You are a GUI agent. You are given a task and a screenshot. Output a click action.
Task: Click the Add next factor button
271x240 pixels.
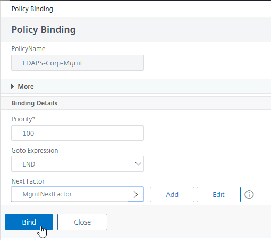coord(172,194)
